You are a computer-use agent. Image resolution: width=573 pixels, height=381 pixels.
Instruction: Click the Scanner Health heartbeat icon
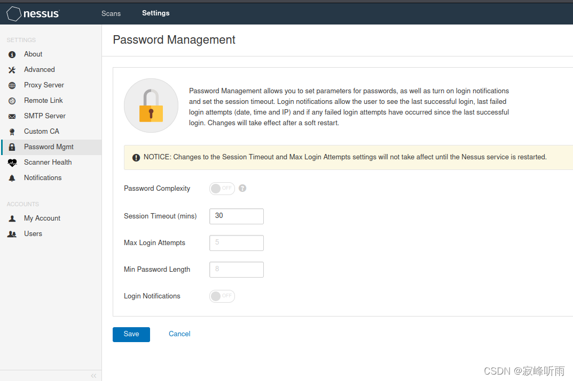[x=12, y=163]
